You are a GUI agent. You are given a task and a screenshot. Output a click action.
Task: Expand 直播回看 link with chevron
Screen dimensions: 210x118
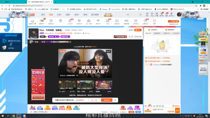(x=170, y=30)
